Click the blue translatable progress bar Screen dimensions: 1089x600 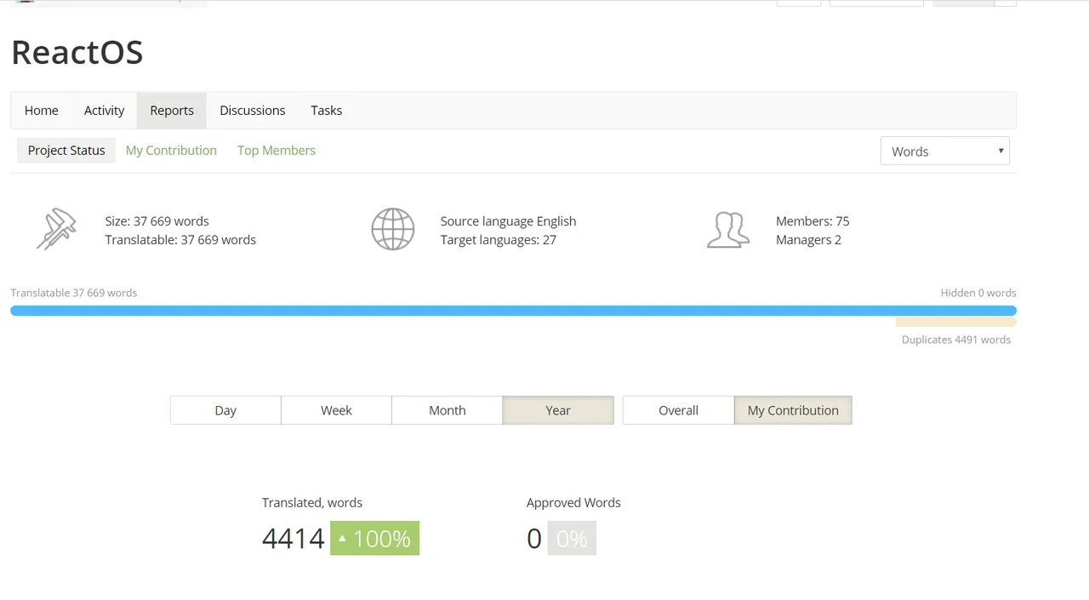coord(513,311)
